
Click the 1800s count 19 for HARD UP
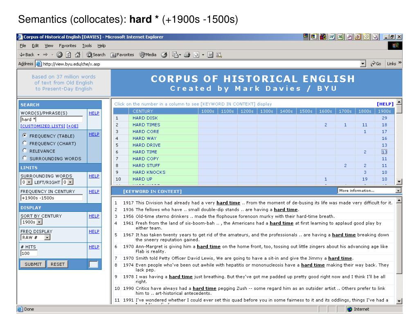coord(365,179)
